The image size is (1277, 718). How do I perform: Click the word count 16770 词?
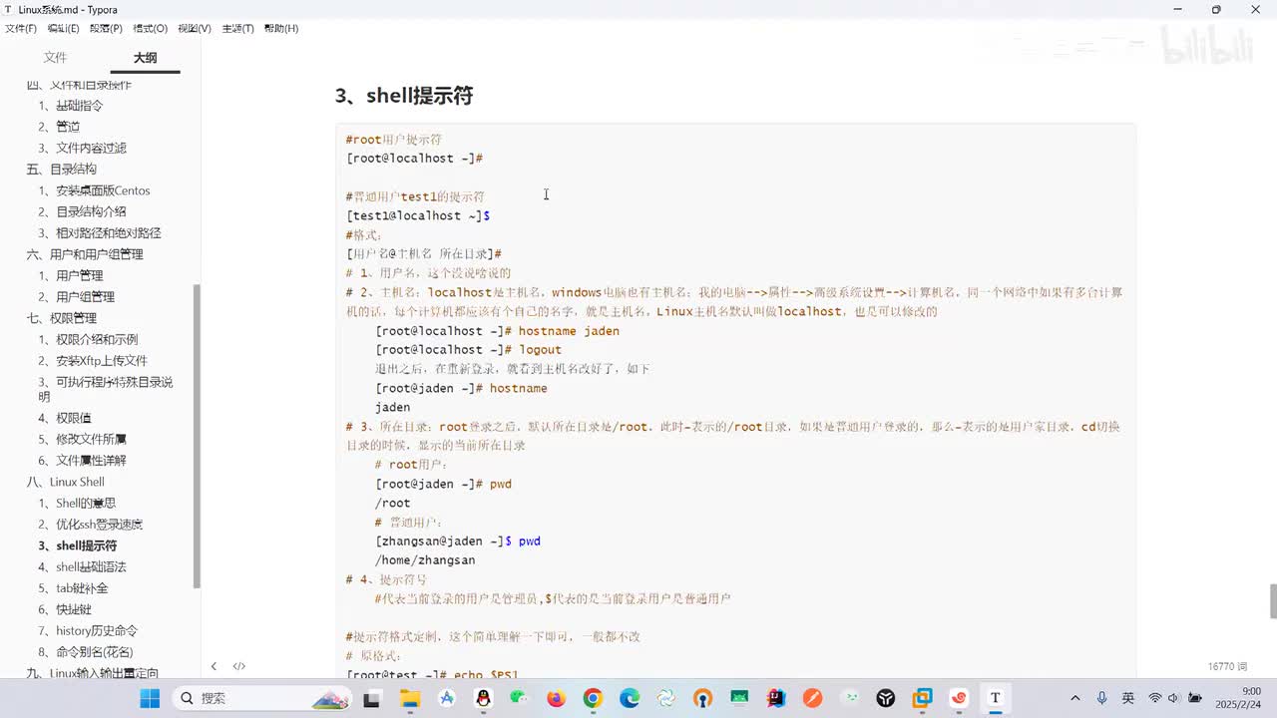click(x=1227, y=666)
